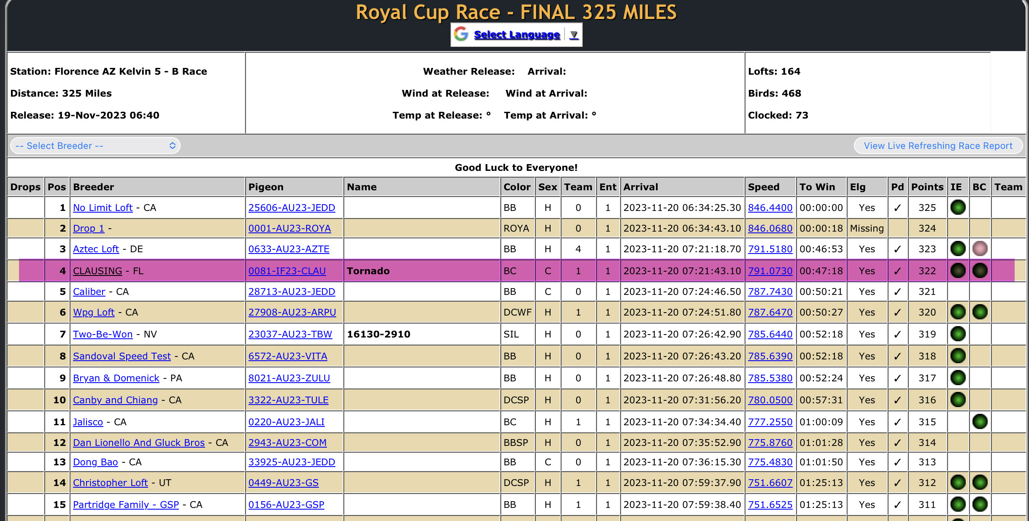
Task: Click BC indicator in CLAUSING row
Action: point(980,270)
